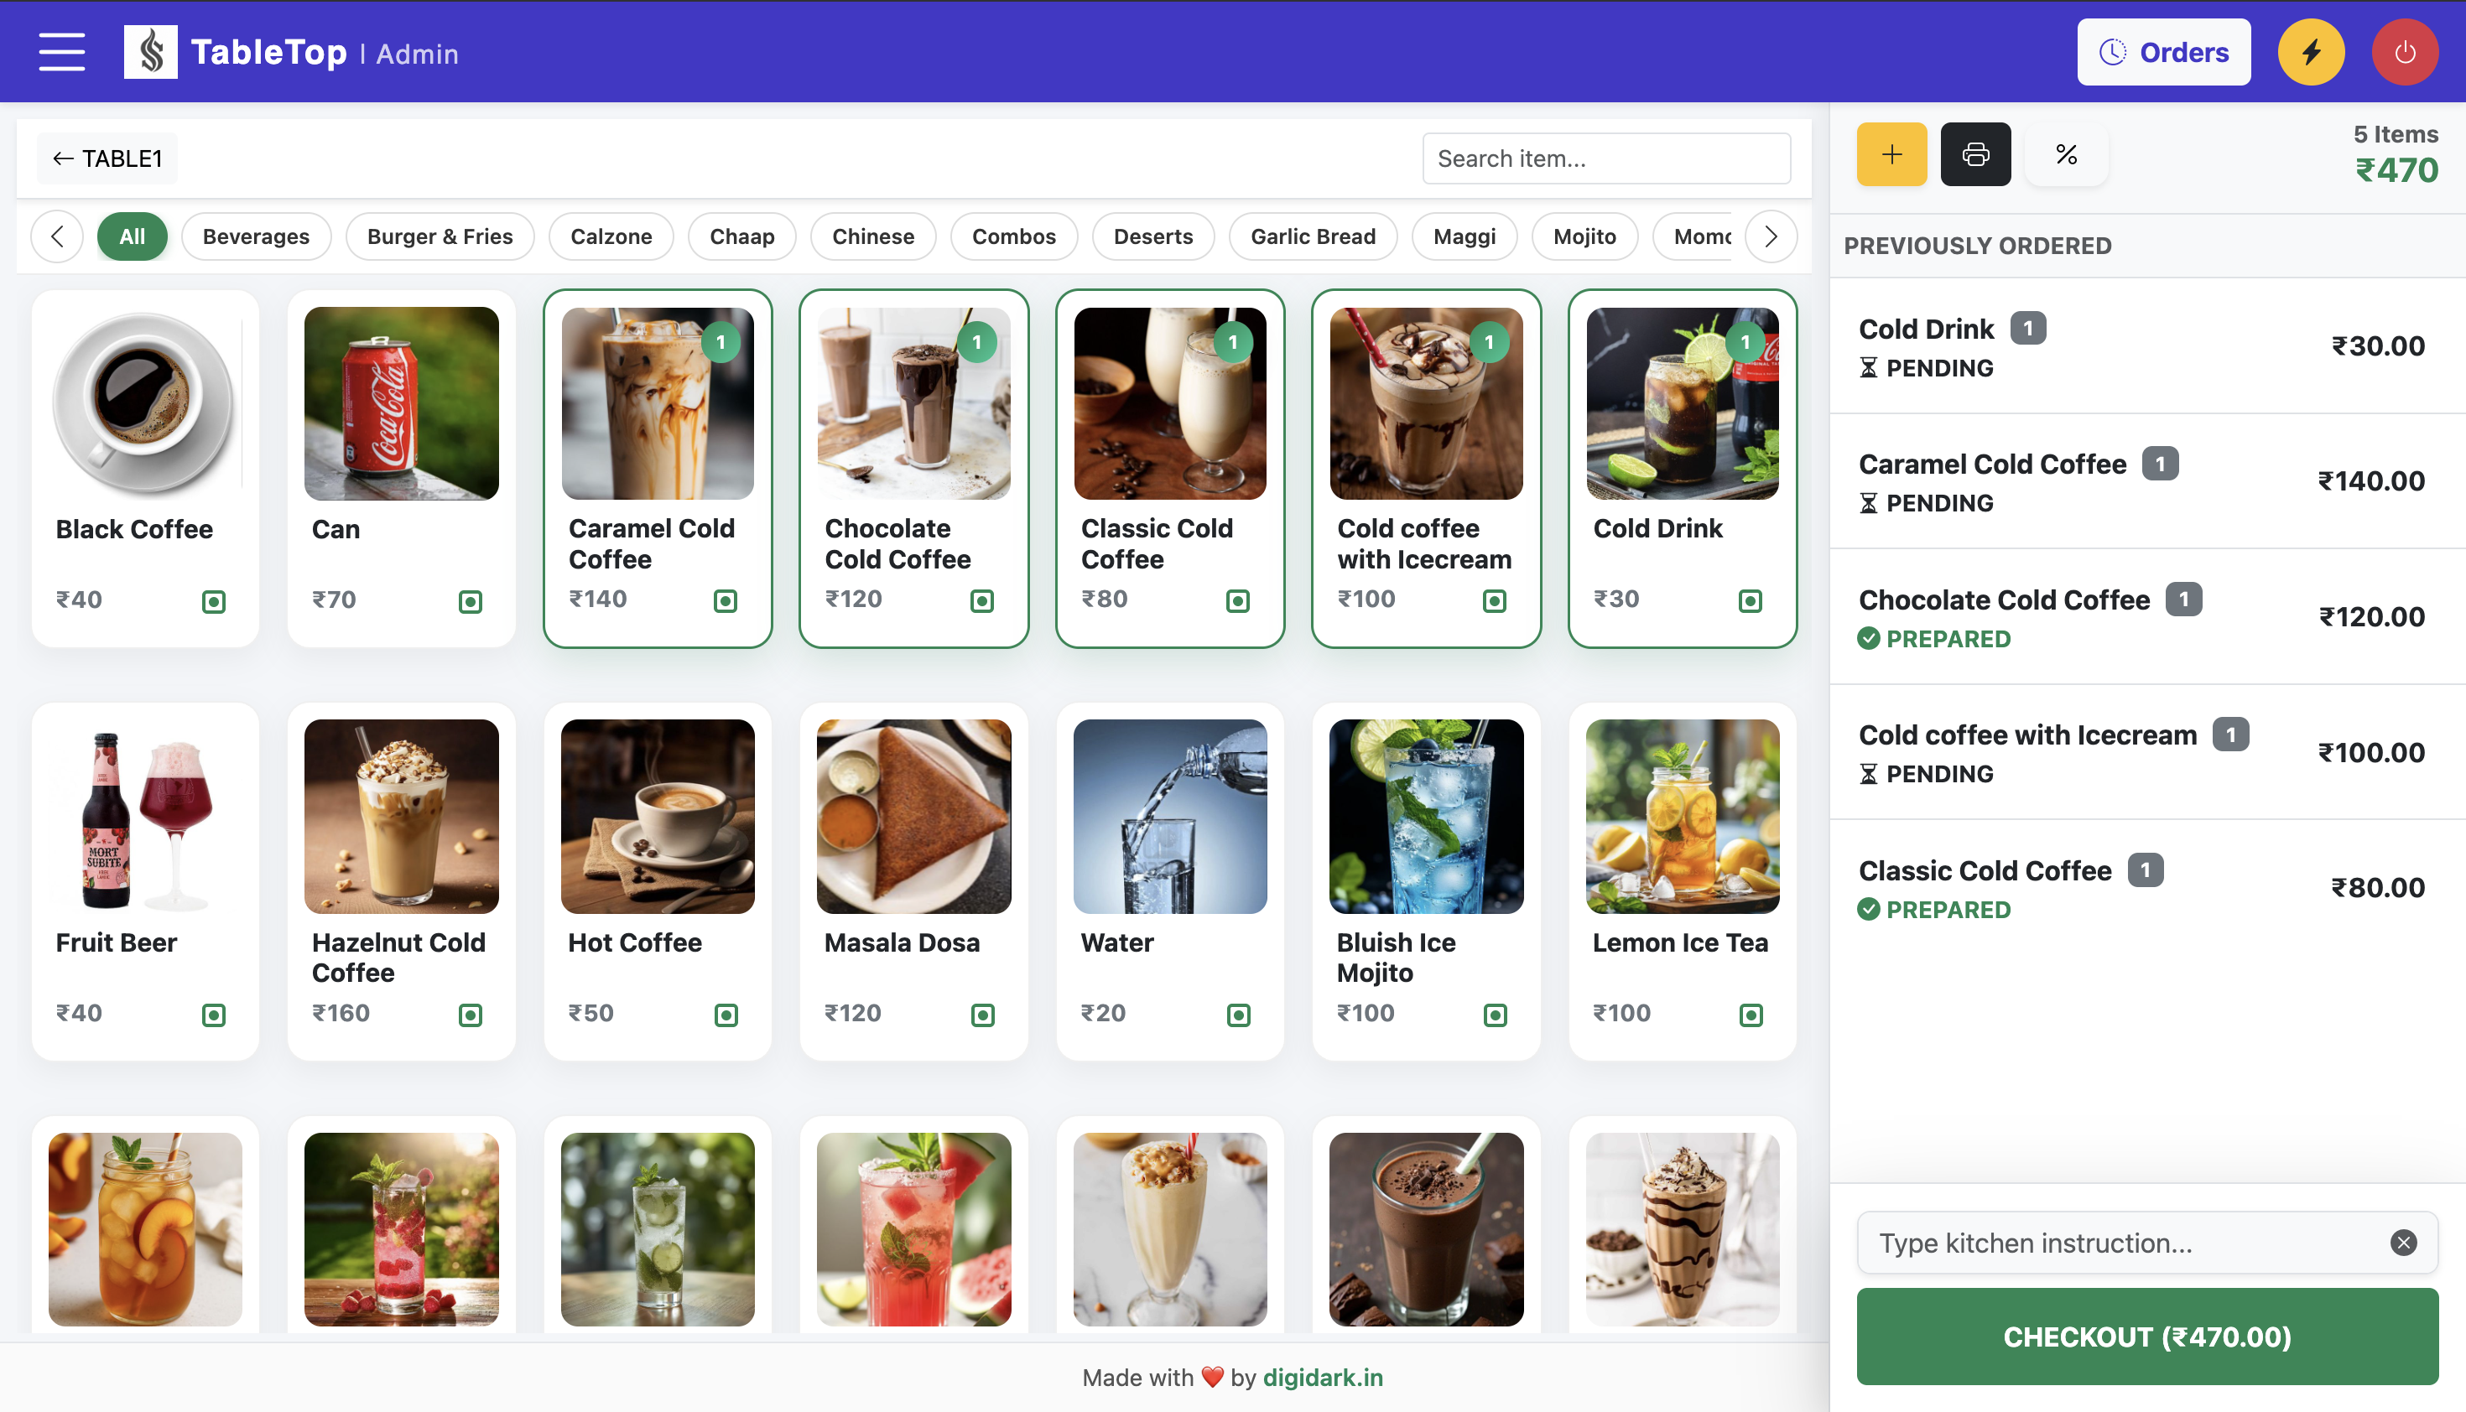Click quantity badge on Caramel Cold Coffee image
The height and width of the screenshot is (1412, 2466).
click(721, 341)
